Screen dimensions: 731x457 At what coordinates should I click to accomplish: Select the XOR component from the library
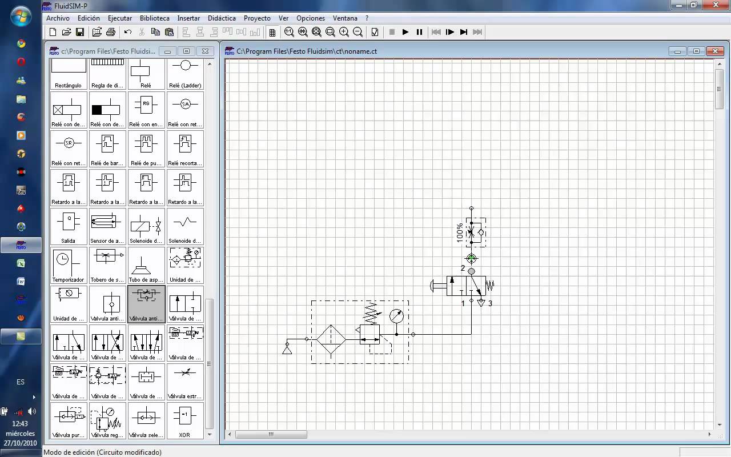185,421
